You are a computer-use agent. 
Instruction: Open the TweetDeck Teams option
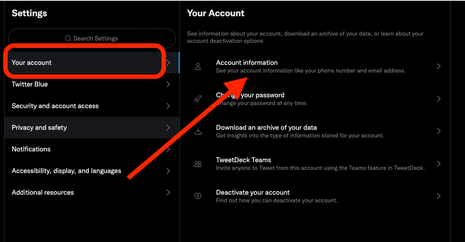[x=315, y=164]
